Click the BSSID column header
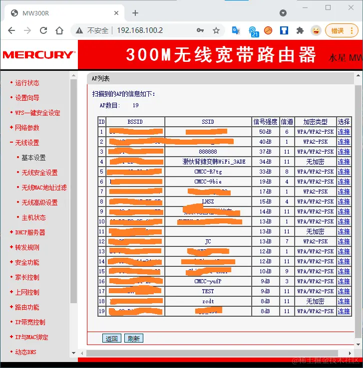This screenshot has width=363, height=368. (135, 122)
